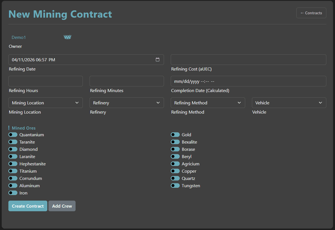Disable the Iron toggle
The height and width of the screenshot is (230, 335).
[13, 193]
